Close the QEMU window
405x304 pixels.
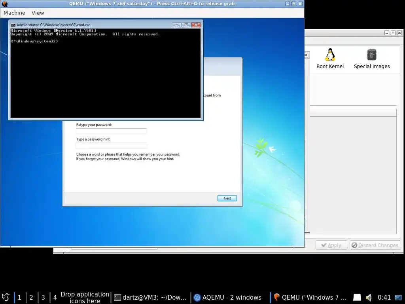coord(300,4)
